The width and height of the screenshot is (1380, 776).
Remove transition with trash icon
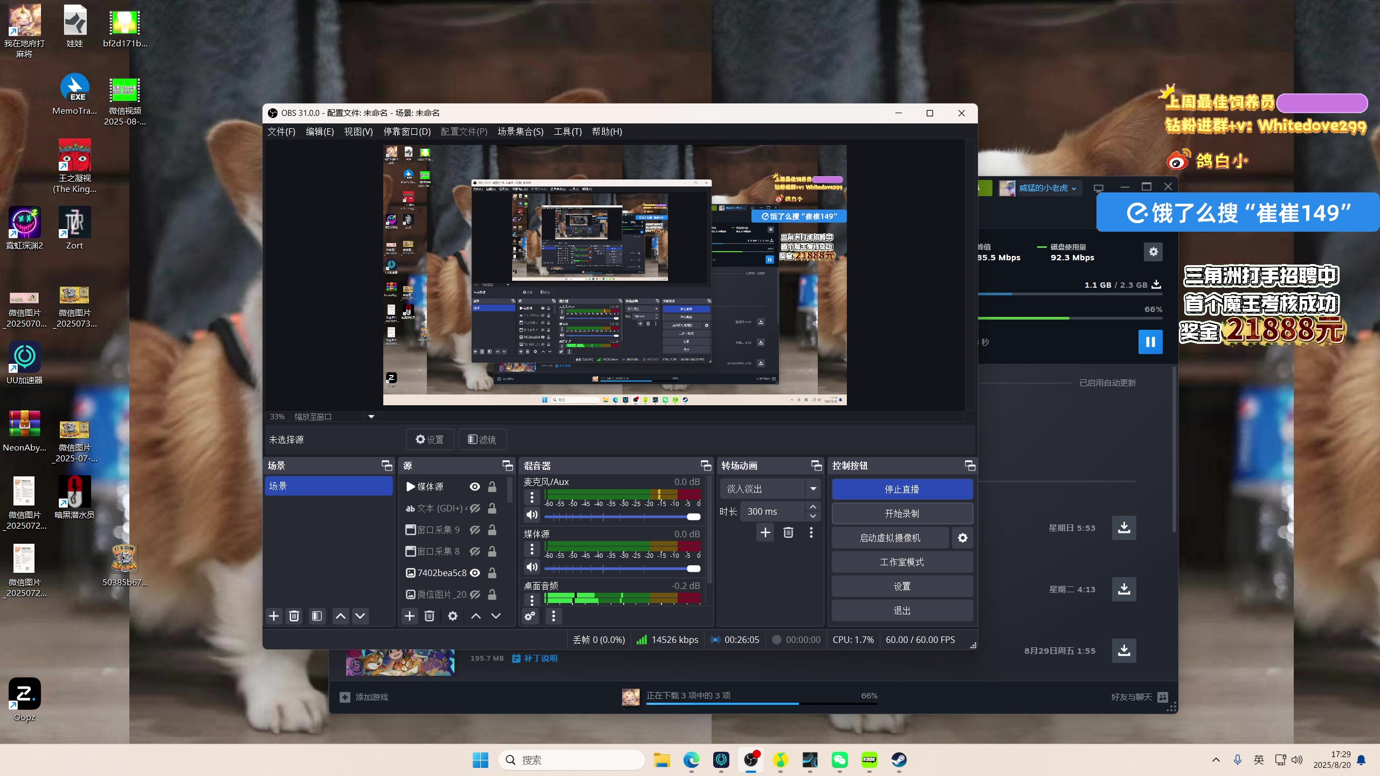[788, 532]
